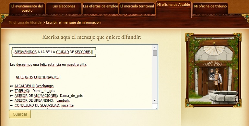The image size is (249, 126).
Task: Click the message textarea scrollbar thumb
Action: [x=155, y=53]
